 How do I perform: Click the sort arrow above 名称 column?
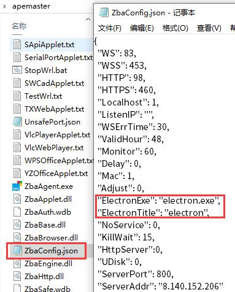click(x=88, y=20)
